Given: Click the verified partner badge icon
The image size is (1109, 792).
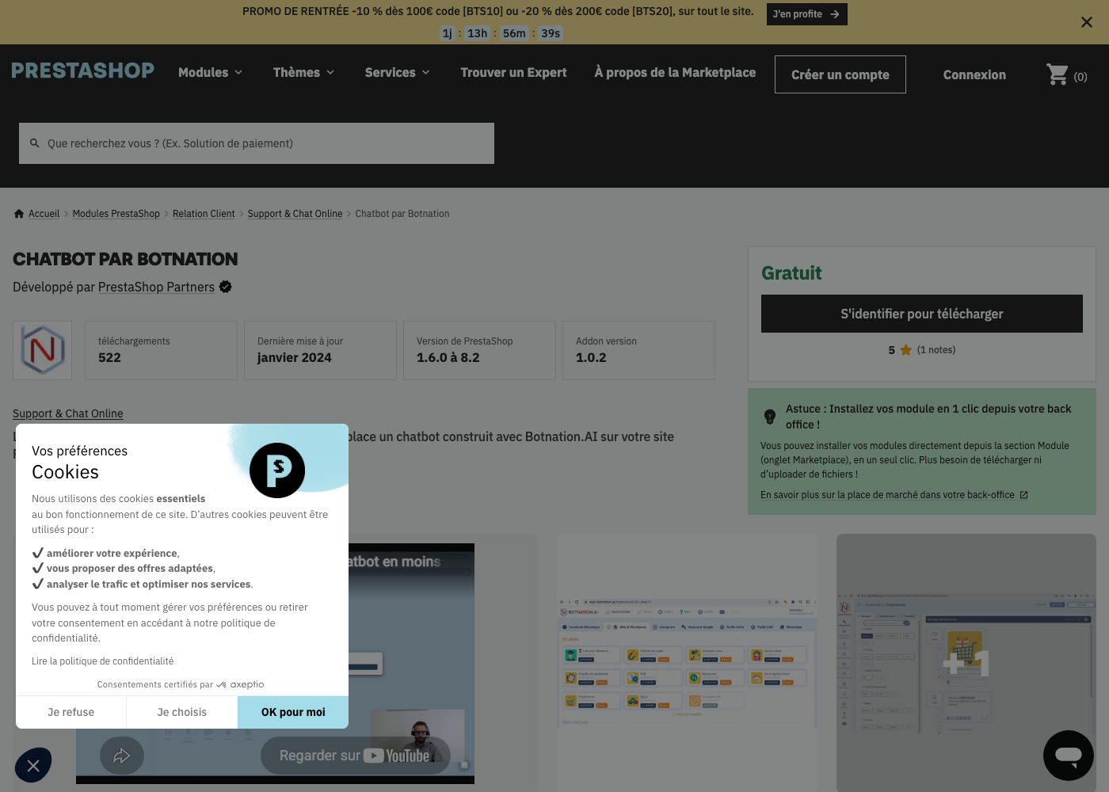Looking at the screenshot, I should (226, 287).
